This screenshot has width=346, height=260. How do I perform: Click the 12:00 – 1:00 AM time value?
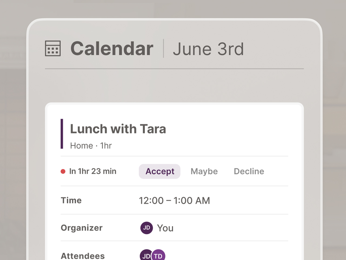pos(174,201)
